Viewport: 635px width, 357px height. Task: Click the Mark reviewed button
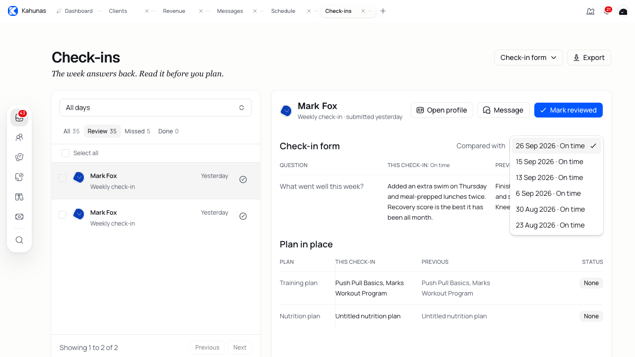569,110
